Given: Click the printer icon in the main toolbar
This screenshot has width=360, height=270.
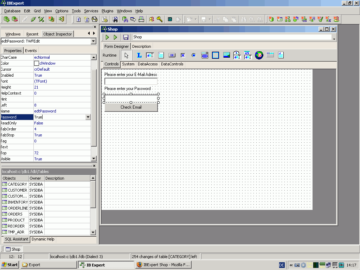Looking at the screenshot, I should (141, 19).
